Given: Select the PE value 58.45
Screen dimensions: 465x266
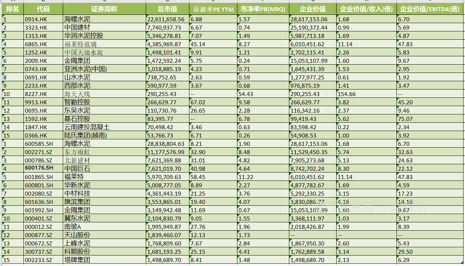Looking at the screenshot, I should point(213,177).
